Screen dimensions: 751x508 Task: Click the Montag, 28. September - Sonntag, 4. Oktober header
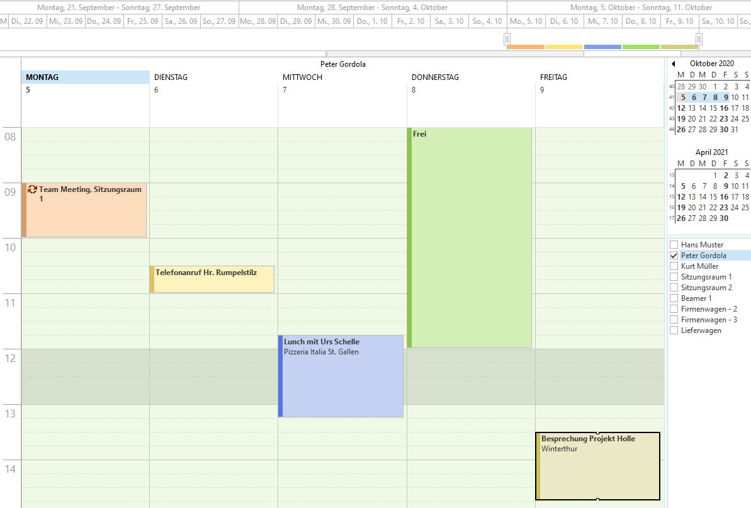click(x=372, y=7)
